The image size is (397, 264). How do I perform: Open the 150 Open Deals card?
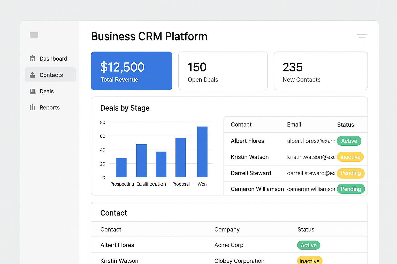point(223,71)
